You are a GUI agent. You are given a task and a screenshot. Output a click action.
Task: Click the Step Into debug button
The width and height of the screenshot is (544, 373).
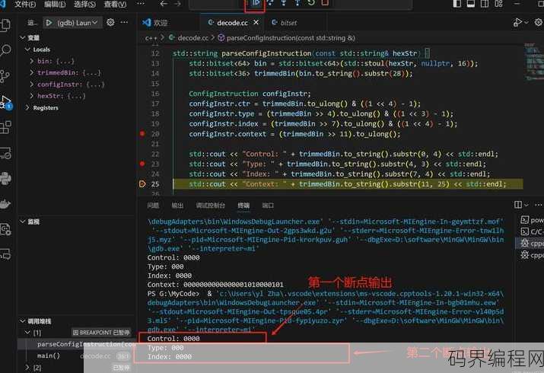tap(284, 3)
